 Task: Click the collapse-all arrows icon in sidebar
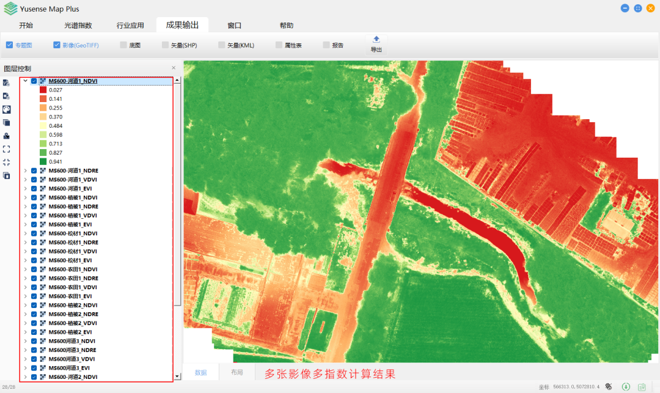[6, 162]
